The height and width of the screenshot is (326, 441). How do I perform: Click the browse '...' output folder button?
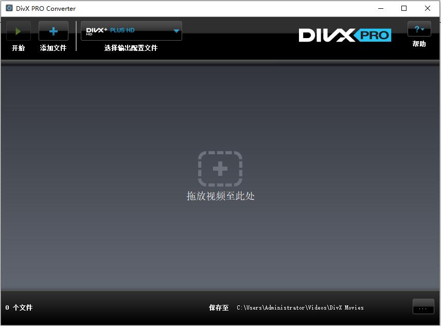(x=424, y=306)
